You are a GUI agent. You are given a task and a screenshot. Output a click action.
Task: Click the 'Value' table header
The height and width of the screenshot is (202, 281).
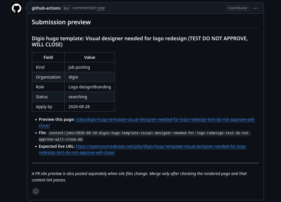[x=90, y=57]
